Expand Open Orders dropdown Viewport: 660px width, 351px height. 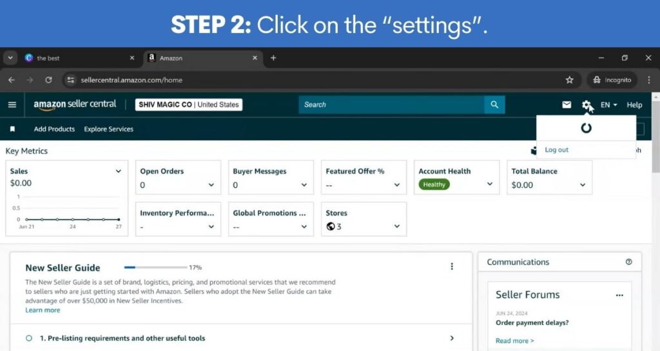point(211,185)
